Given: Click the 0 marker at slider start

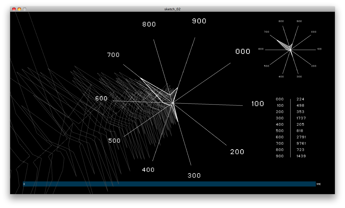Looking at the screenshot, I should (x=24, y=184).
